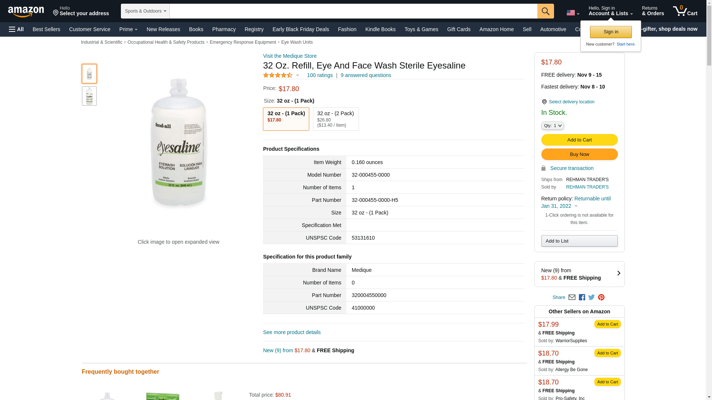Open the Qty quantity dropdown
Image resolution: width=712 pixels, height=400 pixels.
coord(553,126)
